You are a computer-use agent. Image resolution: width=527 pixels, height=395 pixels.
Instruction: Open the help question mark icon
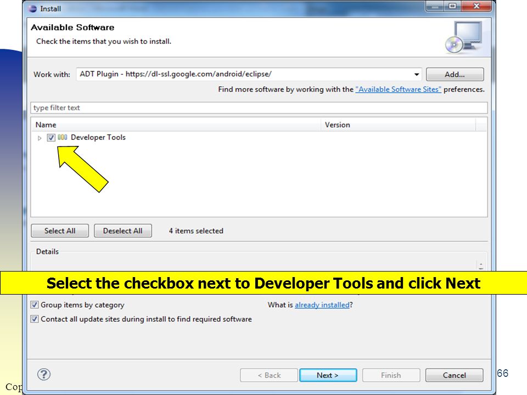point(44,374)
